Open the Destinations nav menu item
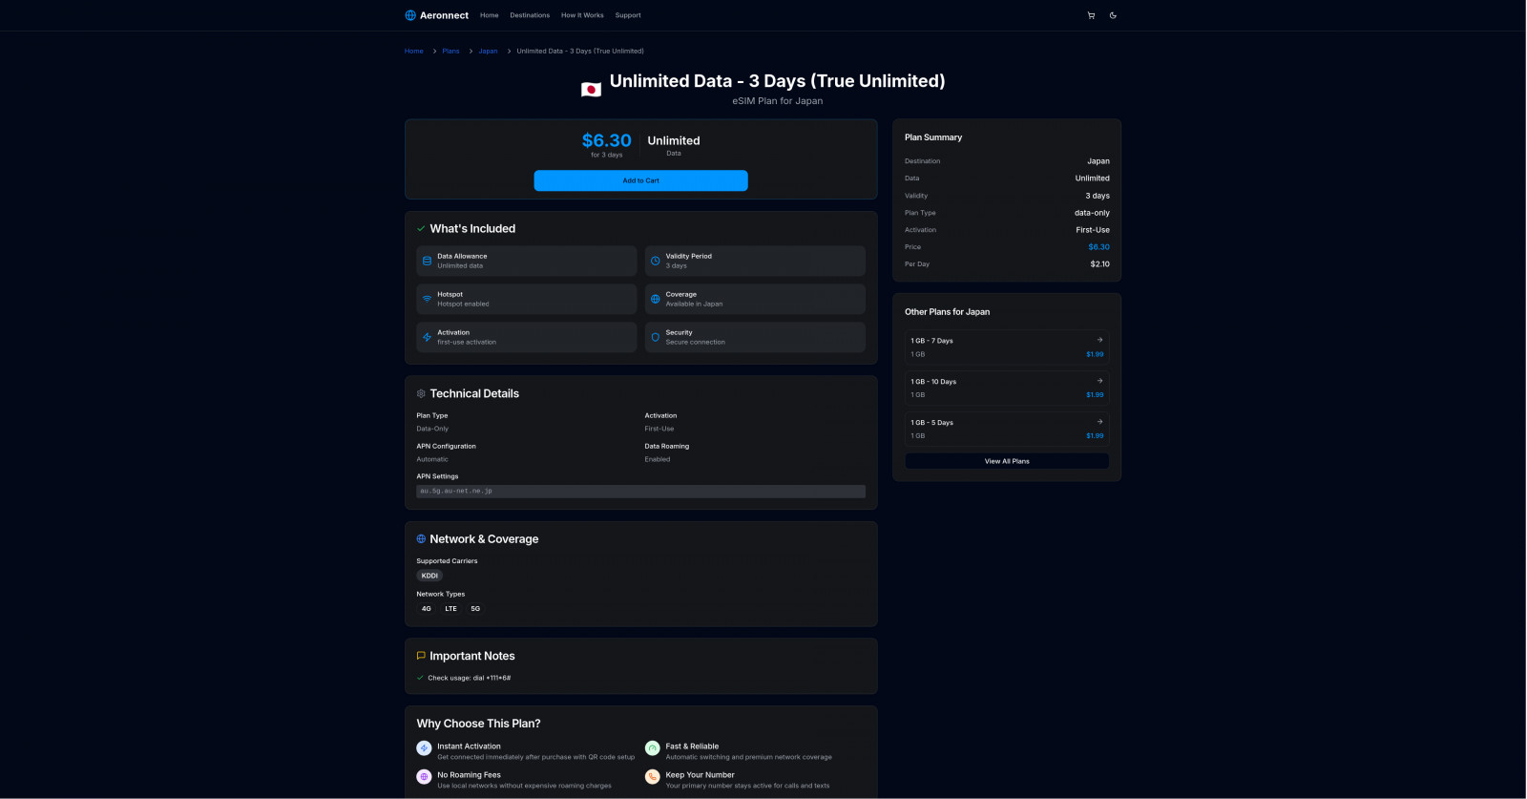This screenshot has width=1527, height=799. 530,15
